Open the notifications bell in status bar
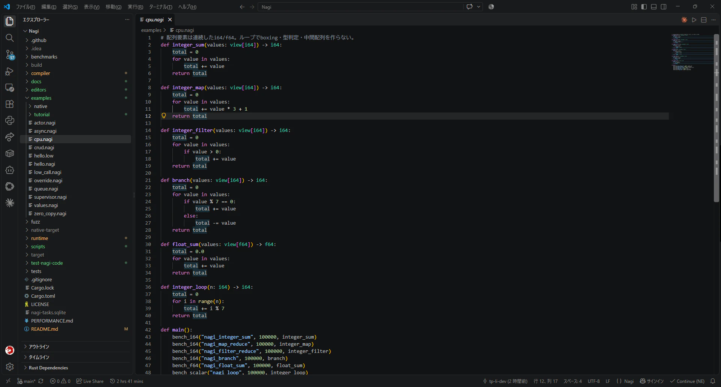 click(x=713, y=381)
